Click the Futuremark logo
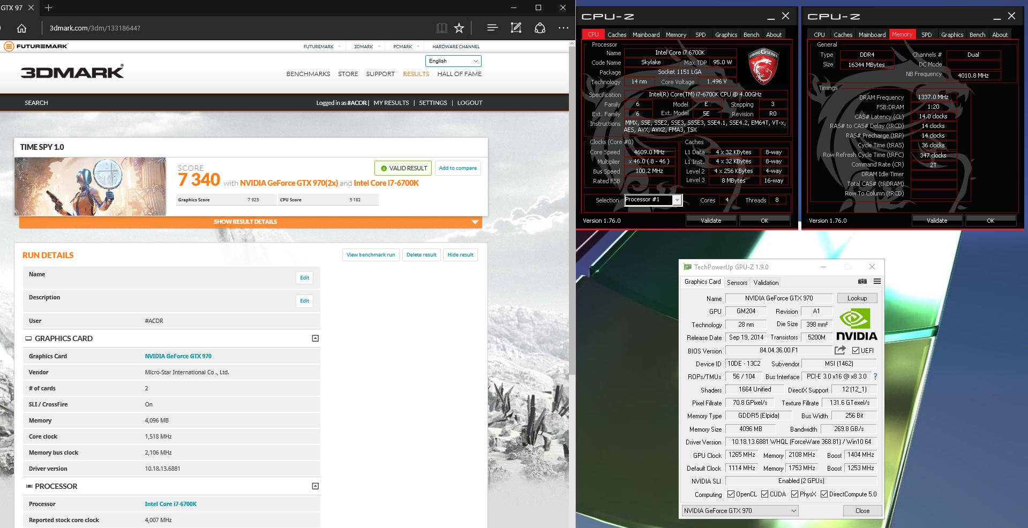Viewport: 1028px width, 528px height. pos(35,46)
